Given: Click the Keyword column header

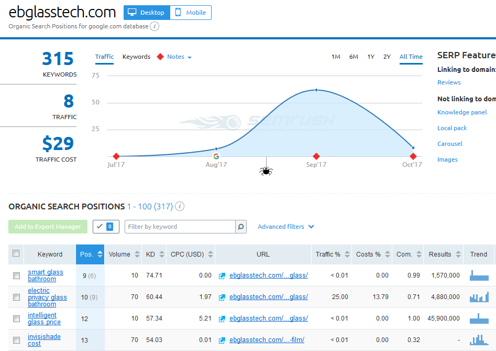Looking at the screenshot, I should pos(50,254).
